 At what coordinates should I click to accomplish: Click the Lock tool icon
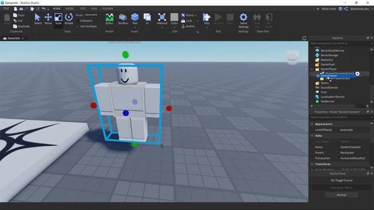click(183, 21)
